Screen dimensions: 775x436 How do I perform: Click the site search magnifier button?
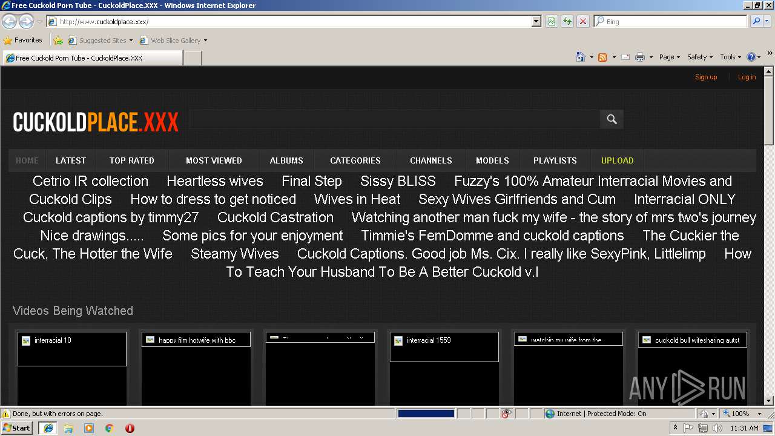point(612,119)
